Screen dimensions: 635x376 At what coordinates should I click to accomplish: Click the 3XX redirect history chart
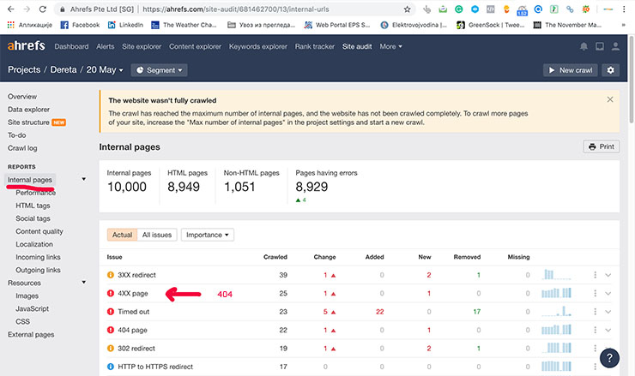[556, 275]
